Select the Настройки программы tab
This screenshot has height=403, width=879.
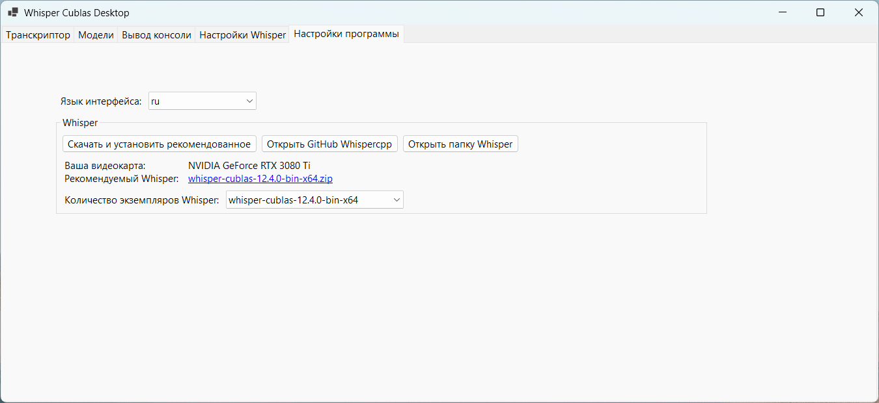tap(346, 34)
